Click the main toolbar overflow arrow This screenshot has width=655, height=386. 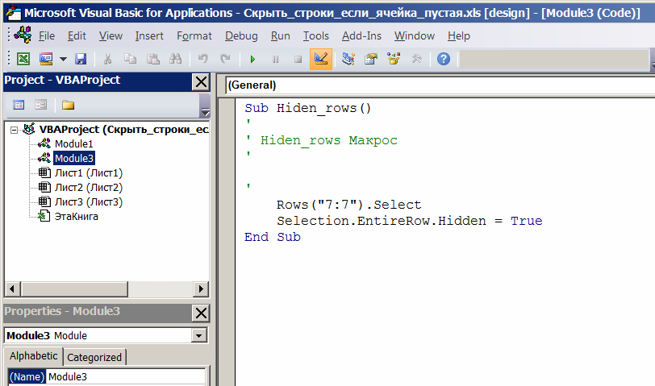coord(653,64)
